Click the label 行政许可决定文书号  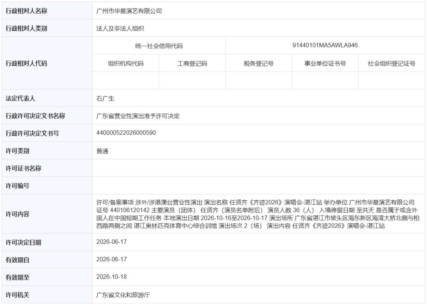[32, 133]
